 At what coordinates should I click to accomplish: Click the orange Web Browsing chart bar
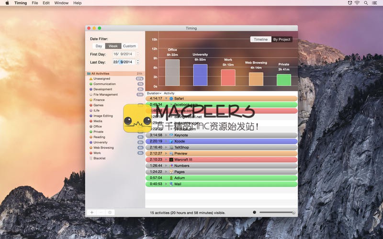[x=256, y=79]
